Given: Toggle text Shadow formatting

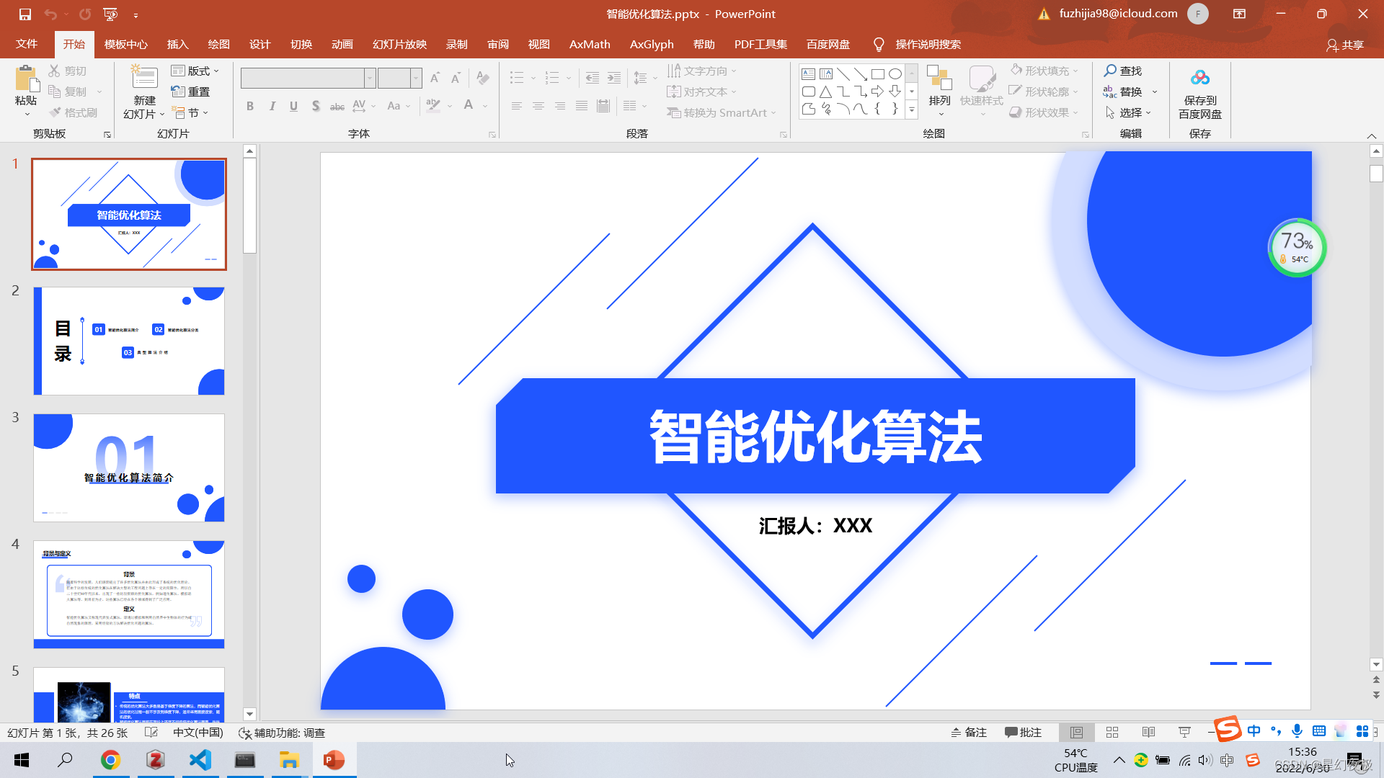Looking at the screenshot, I should [316, 106].
